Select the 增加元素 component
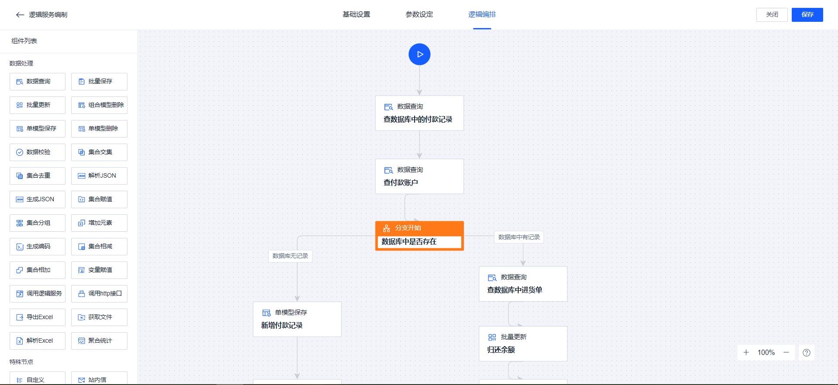This screenshot has height=385, width=838. click(99, 223)
